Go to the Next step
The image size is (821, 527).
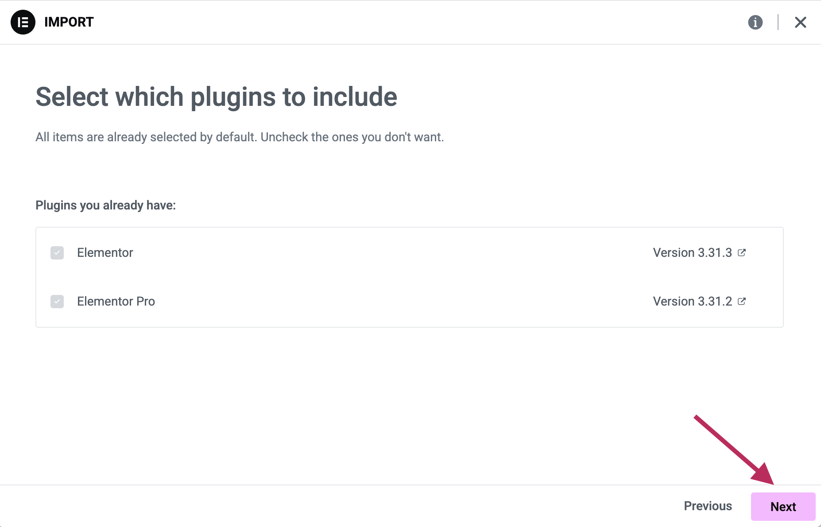[783, 506]
